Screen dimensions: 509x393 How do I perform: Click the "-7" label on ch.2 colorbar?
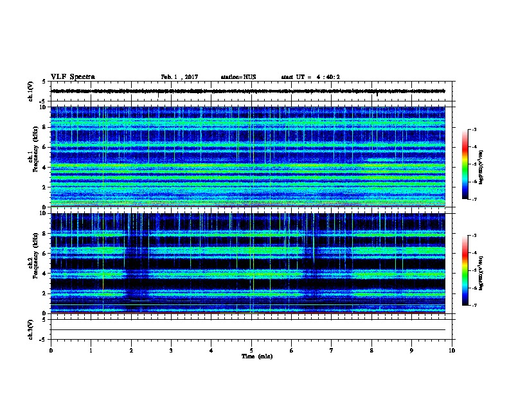pyautogui.click(x=474, y=306)
